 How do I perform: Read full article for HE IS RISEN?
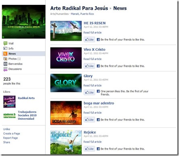click(92, 33)
